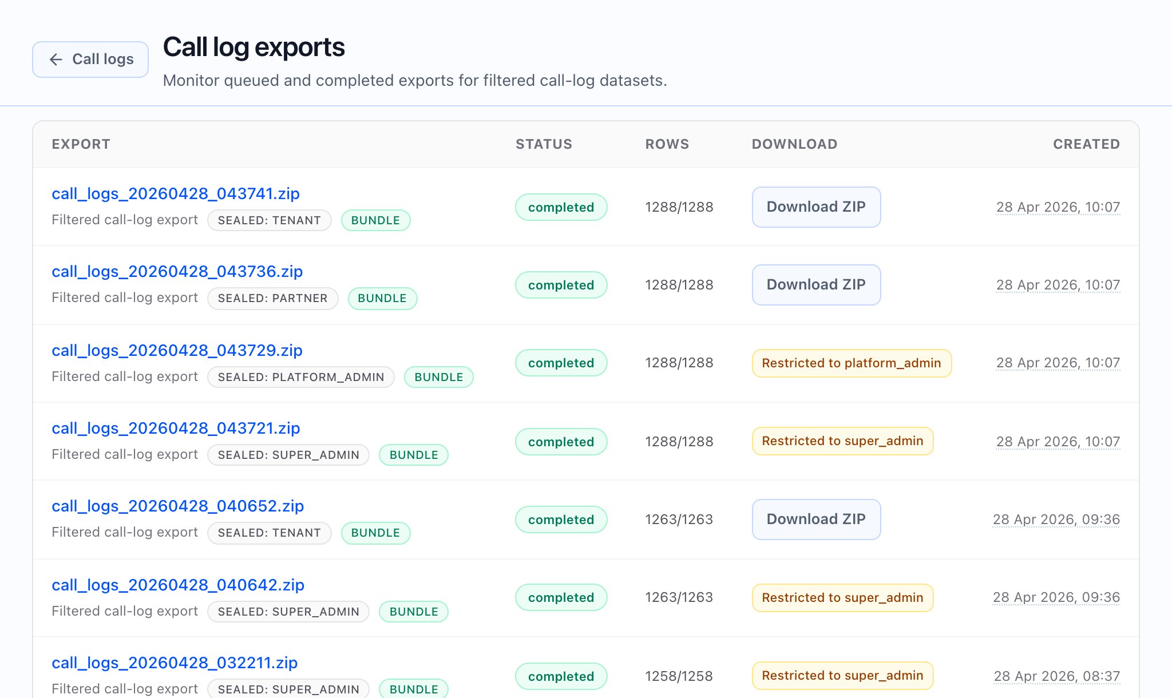Click SEALED: TENANT tag on export 040652
This screenshot has width=1172, height=698.
[270, 533]
